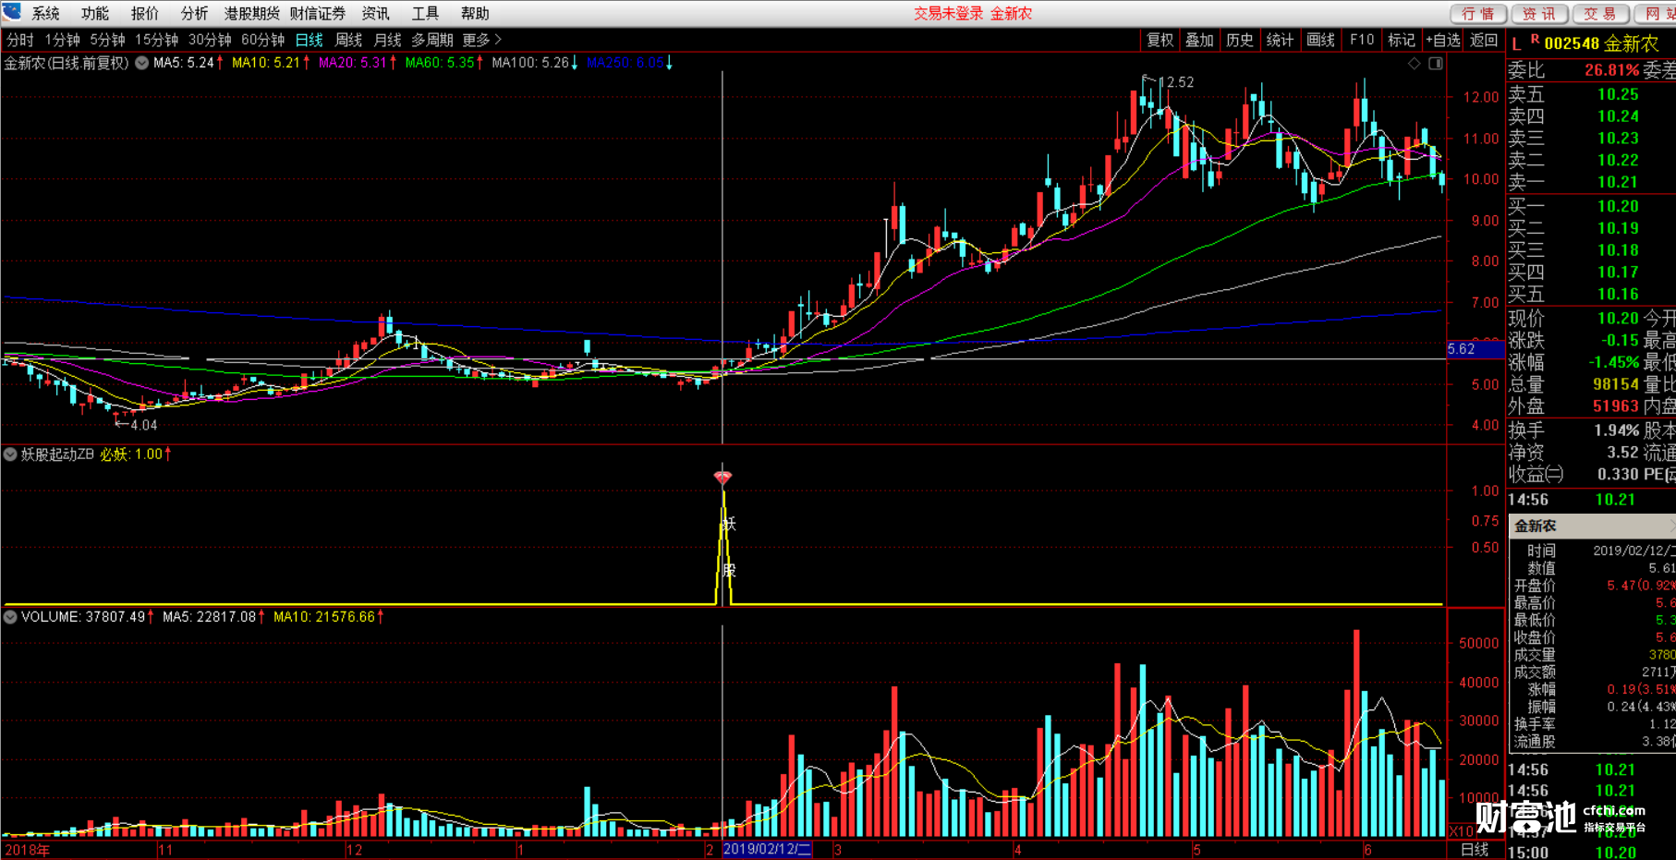Viewport: 1676px width, 860px height.
Task: Click the 金新农 info panel header
Action: click(x=1592, y=526)
